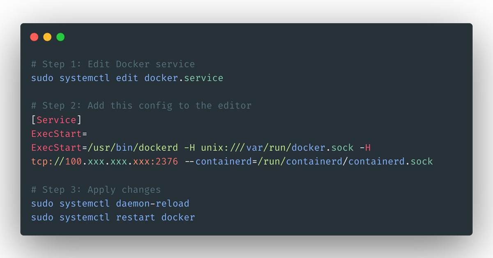Click the "restart" word in last command
The height and width of the screenshot is (258, 493).
(x=136, y=217)
